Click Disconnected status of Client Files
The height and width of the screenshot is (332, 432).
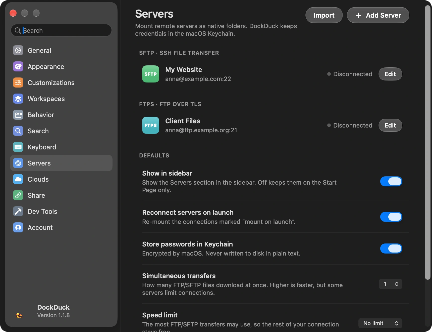[x=350, y=125]
